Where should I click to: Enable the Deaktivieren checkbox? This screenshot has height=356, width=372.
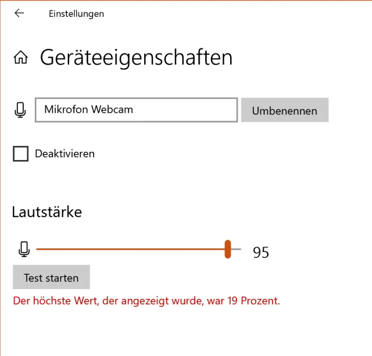tap(21, 154)
